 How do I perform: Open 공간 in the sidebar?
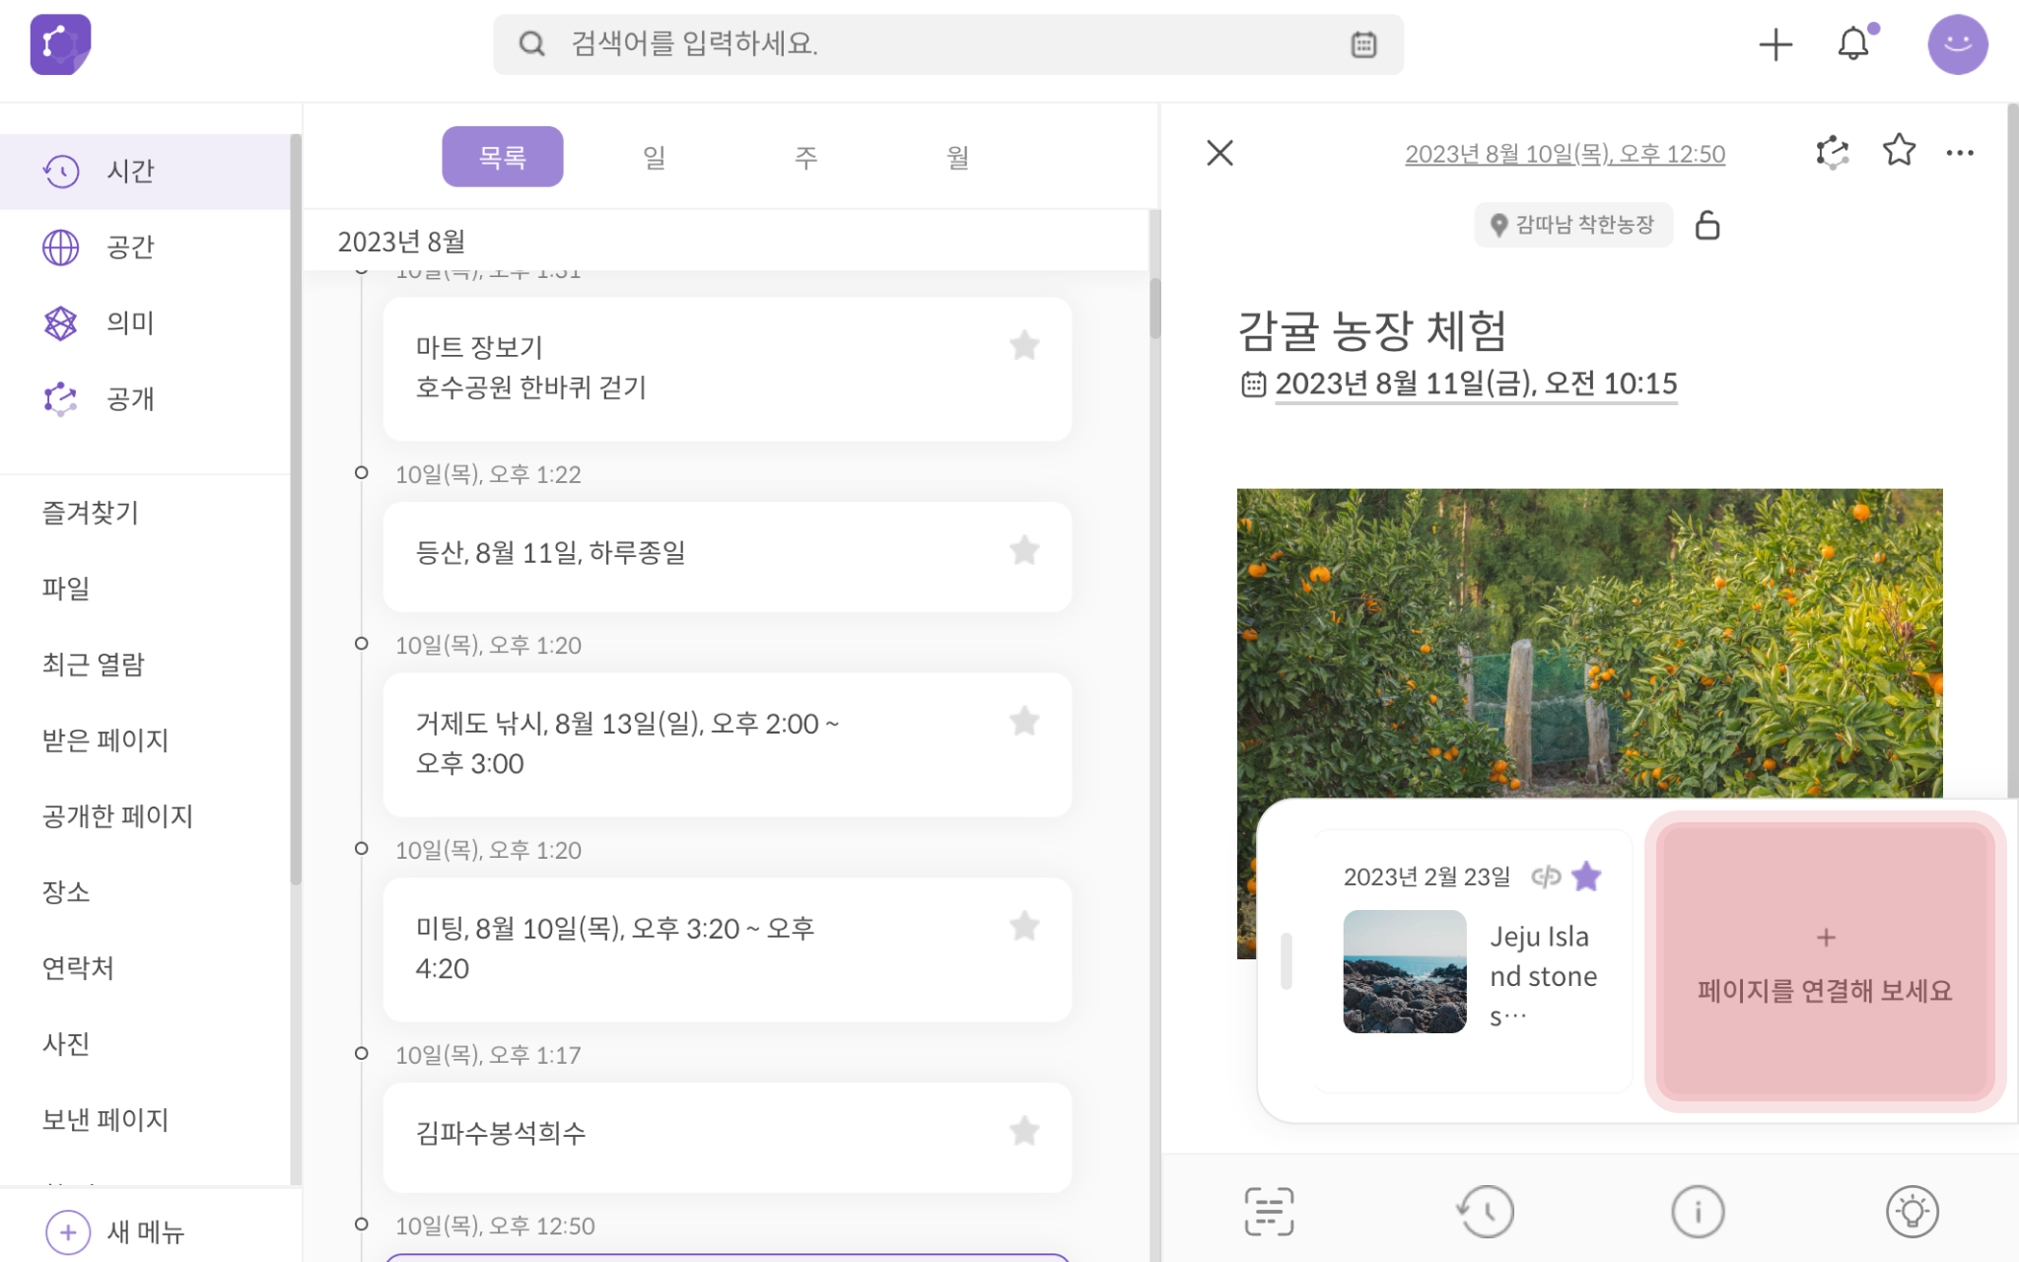click(145, 246)
